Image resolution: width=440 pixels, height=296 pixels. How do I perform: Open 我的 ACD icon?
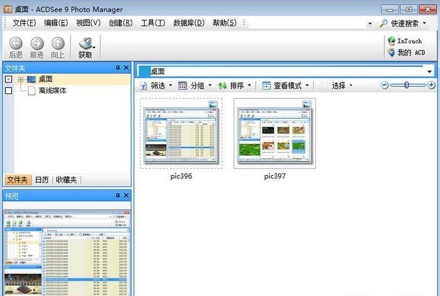(x=391, y=52)
